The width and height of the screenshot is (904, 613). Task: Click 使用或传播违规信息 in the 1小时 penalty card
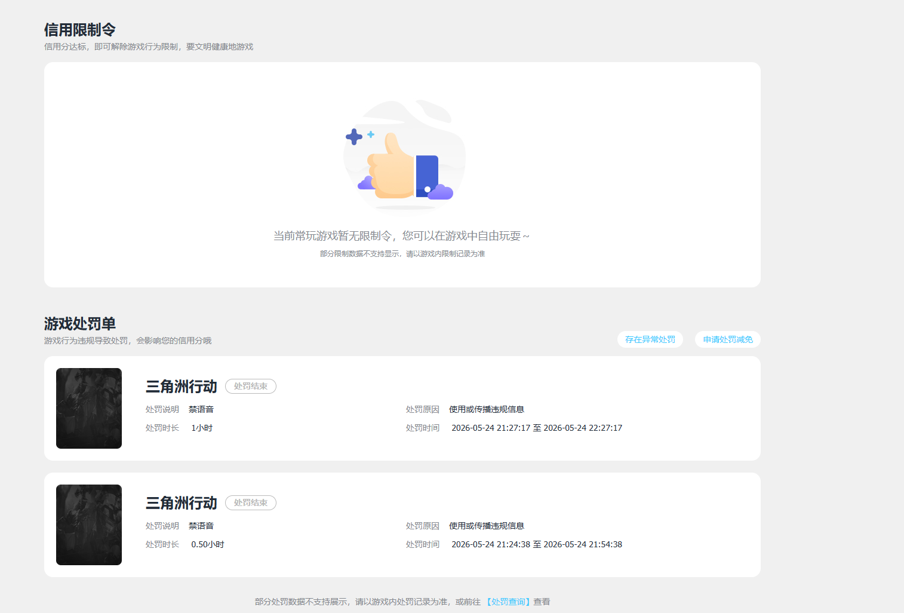coord(487,409)
